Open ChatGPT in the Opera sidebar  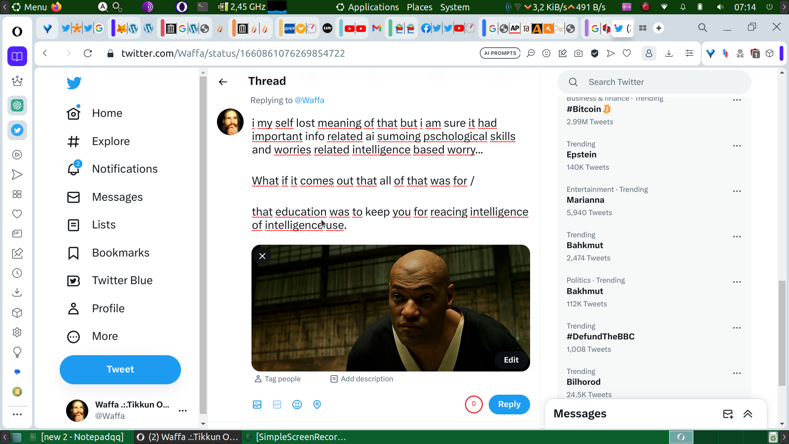coord(17,105)
